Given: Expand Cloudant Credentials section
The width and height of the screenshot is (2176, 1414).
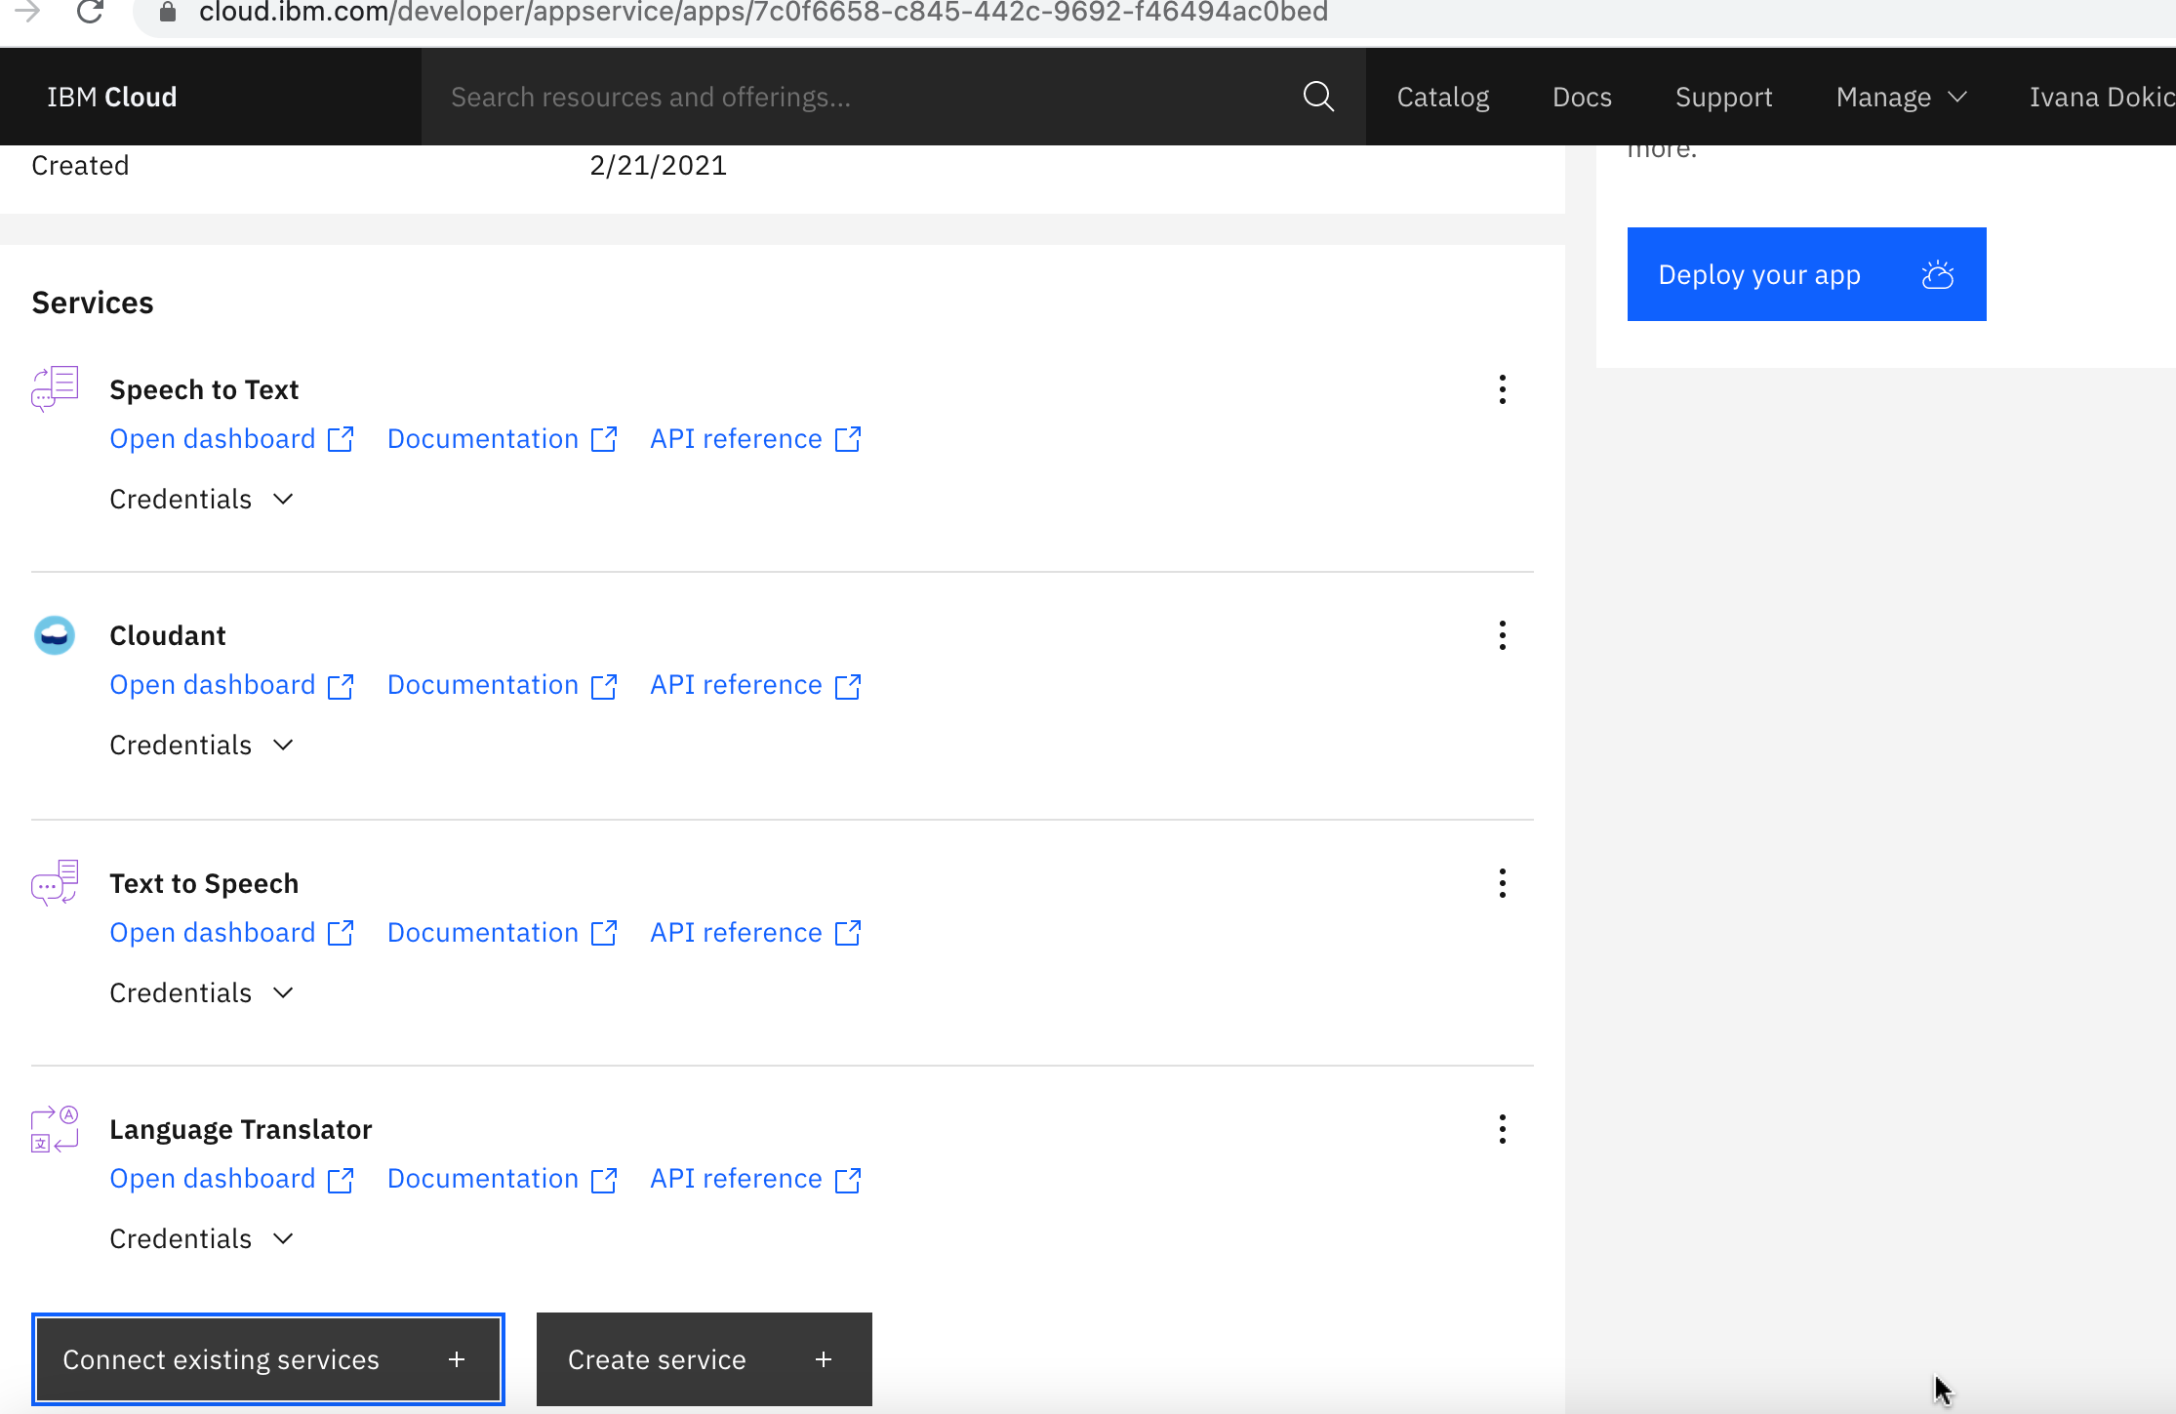Looking at the screenshot, I should pyautogui.click(x=201, y=745).
